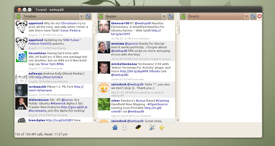Open the mitchellmckenna username link
The height and width of the screenshot is (146, 275).
click(x=124, y=64)
